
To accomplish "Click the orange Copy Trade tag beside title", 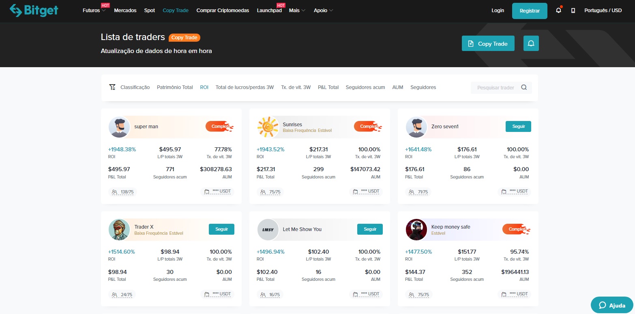I will [x=184, y=38].
